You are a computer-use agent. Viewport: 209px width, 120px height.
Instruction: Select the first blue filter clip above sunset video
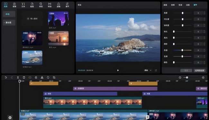pyautogui.click(x=80, y=94)
